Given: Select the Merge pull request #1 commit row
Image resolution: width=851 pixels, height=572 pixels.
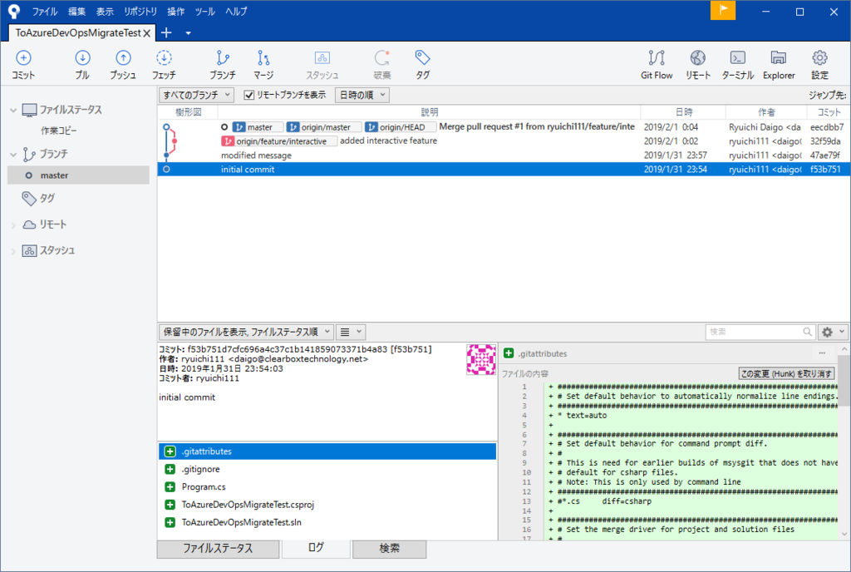Looking at the screenshot, I should pos(504,127).
